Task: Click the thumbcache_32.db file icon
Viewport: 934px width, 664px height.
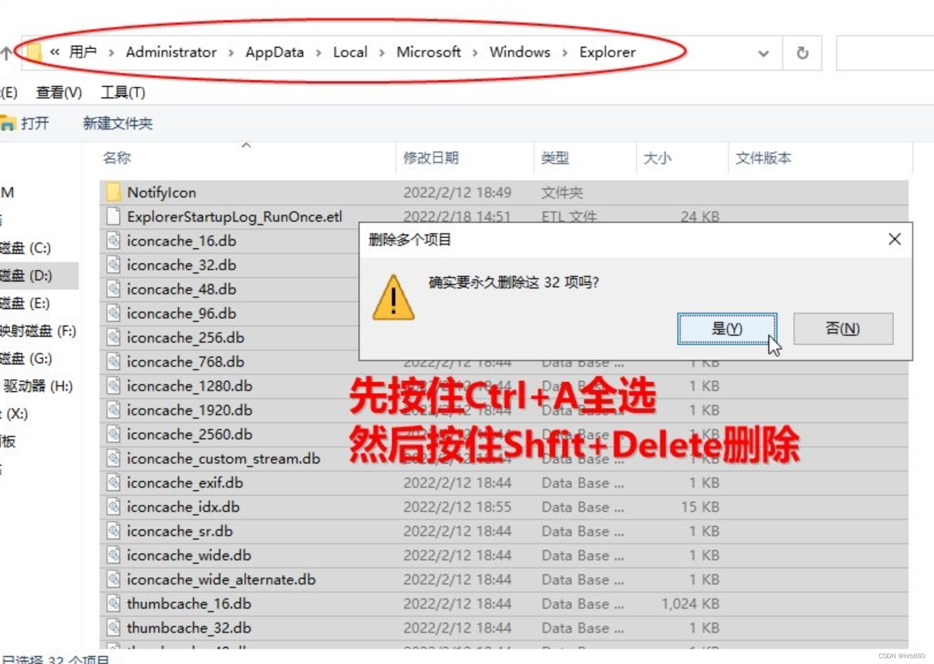Action: click(113, 628)
